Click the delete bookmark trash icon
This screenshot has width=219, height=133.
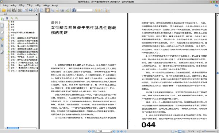coord(7,18)
